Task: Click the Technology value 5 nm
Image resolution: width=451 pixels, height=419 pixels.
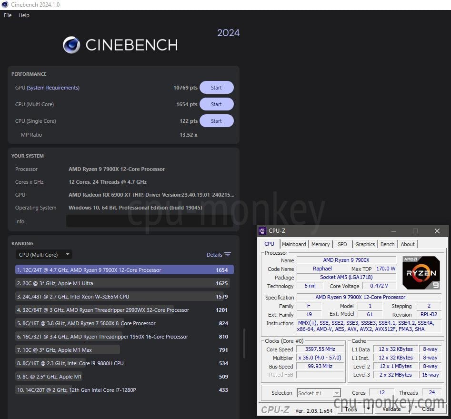Action: (x=310, y=286)
